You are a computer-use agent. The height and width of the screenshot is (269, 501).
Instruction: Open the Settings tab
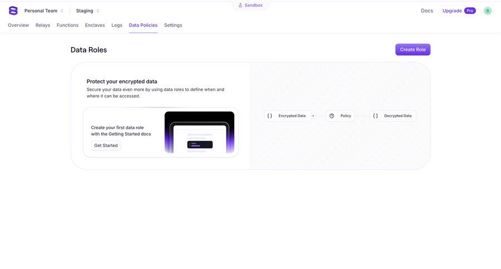pos(173,25)
